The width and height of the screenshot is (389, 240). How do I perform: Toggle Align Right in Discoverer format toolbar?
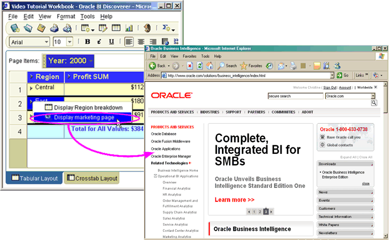tap(153, 42)
